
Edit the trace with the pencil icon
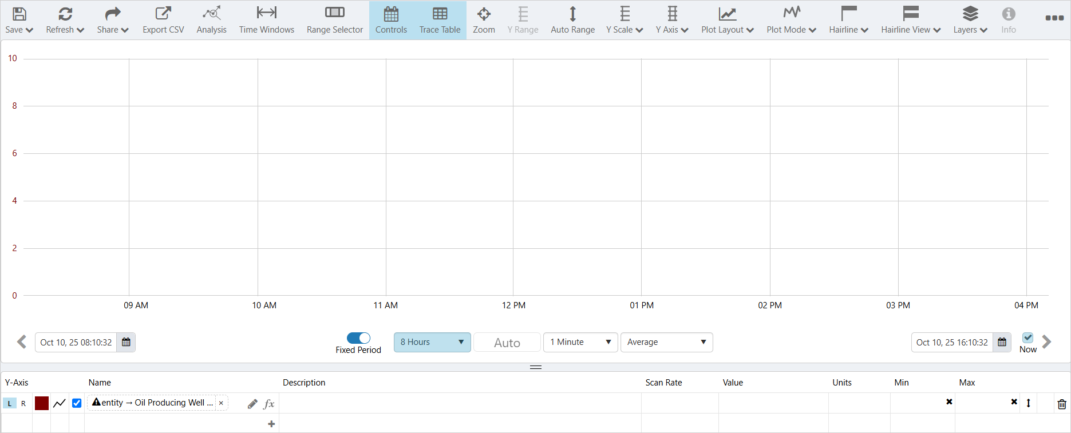(252, 404)
